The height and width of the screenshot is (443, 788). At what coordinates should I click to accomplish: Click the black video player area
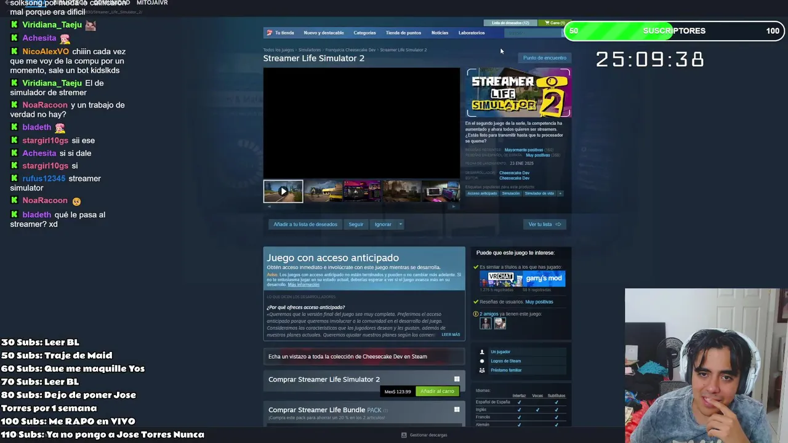[x=361, y=123]
